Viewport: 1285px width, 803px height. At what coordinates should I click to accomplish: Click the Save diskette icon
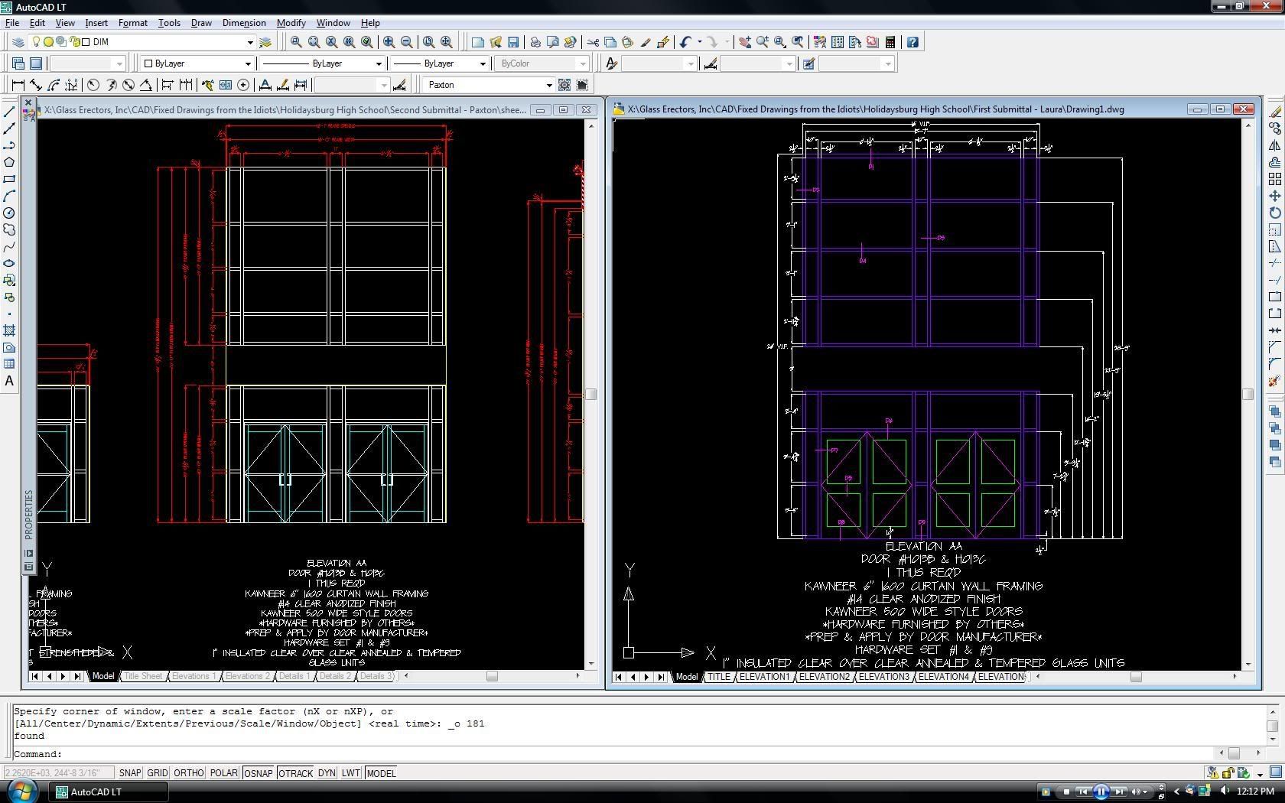(x=513, y=42)
